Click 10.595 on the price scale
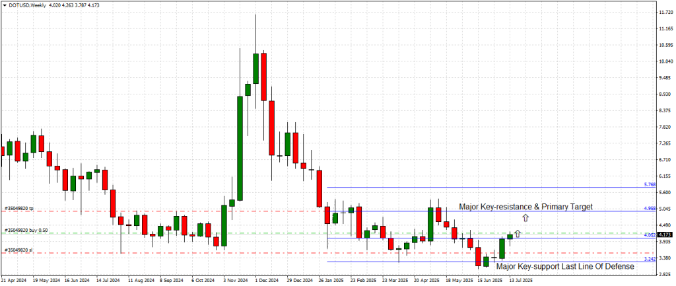This screenshot has height=286, width=676. [x=666, y=46]
